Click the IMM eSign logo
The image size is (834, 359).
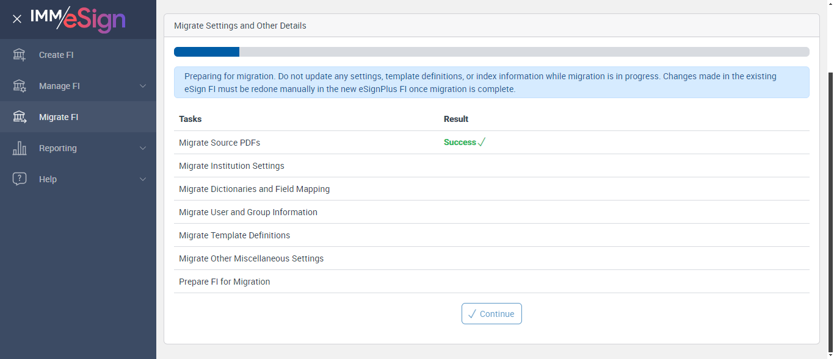(78, 19)
